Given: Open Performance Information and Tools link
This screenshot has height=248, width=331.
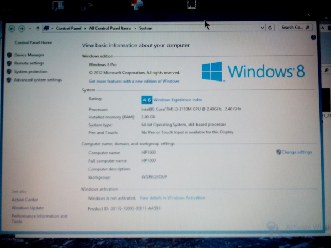Looking at the screenshot, I should (x=40, y=219).
